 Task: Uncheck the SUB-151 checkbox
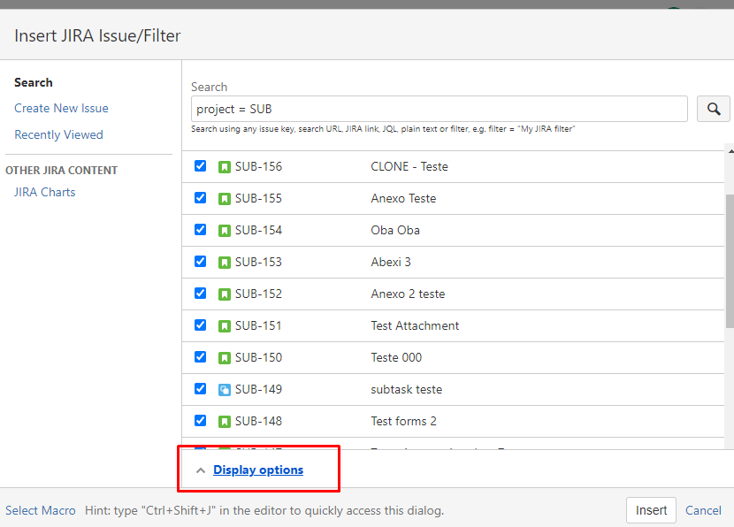tap(201, 325)
